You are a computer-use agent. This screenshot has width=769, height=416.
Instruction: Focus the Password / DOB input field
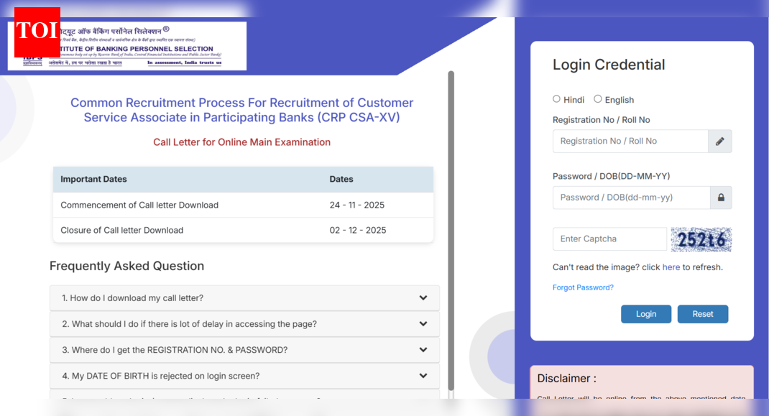click(631, 198)
